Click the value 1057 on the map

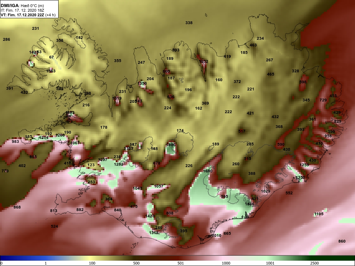159,186
